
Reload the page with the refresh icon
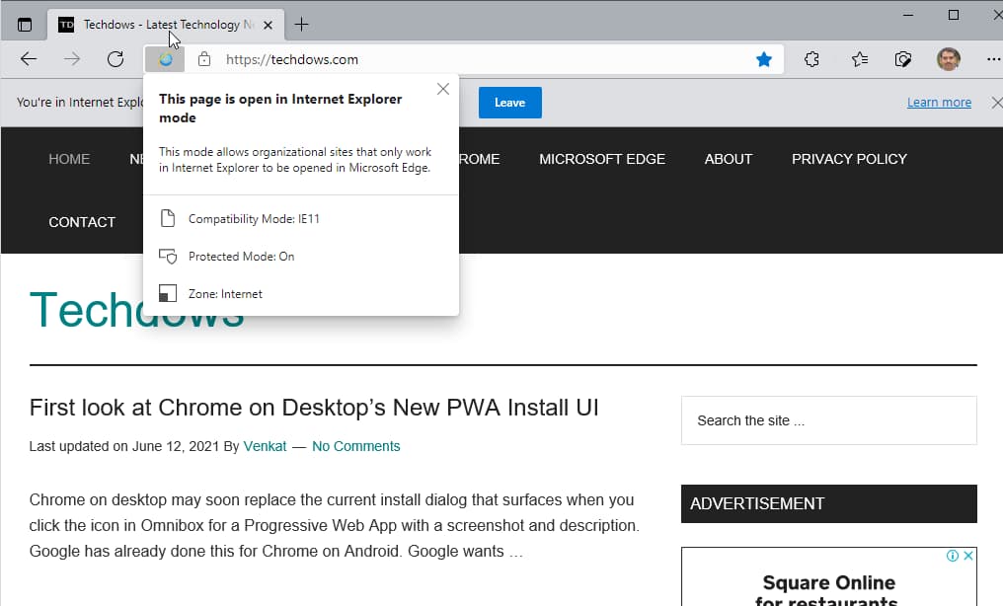(116, 59)
